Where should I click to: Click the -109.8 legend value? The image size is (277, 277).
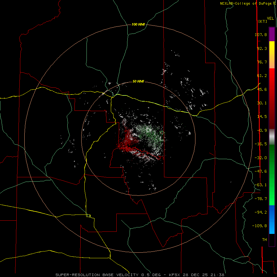point(259,226)
